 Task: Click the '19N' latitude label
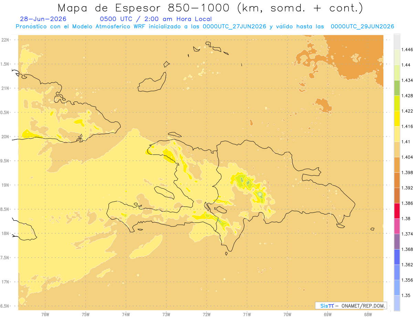6,185
